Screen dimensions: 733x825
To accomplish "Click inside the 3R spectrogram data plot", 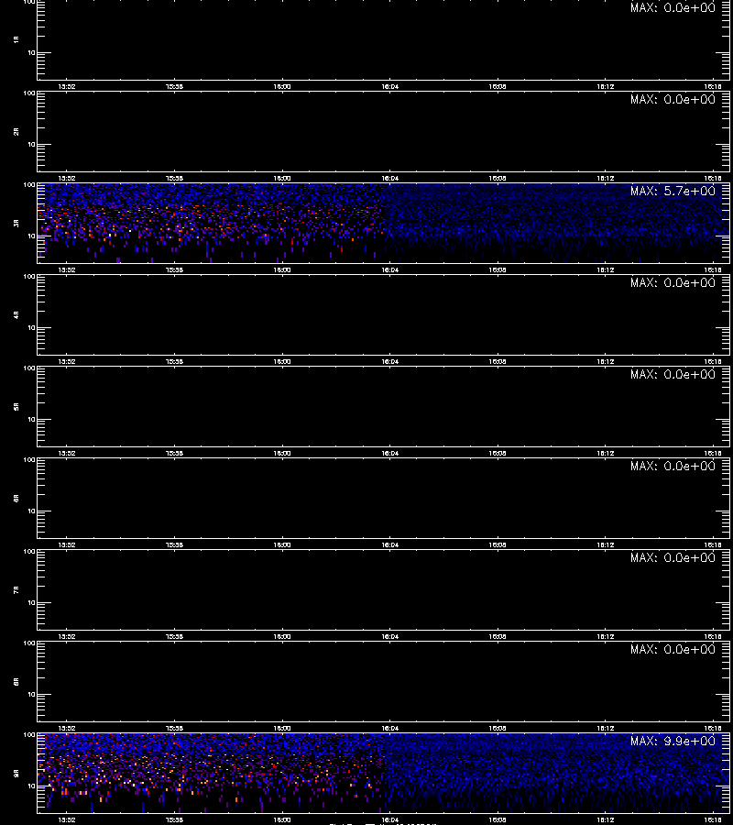I will (383, 223).
